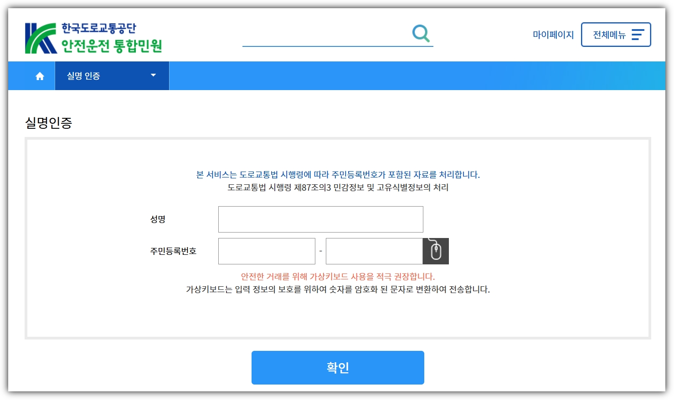Screen dimensions: 674x400
Task: Click the home icon in the navigation bar
Action: [39, 76]
